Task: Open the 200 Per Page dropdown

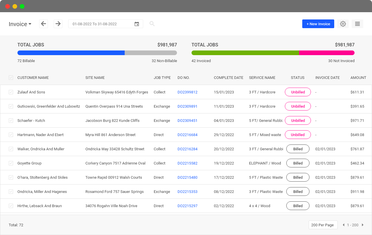Action: tap(323, 225)
